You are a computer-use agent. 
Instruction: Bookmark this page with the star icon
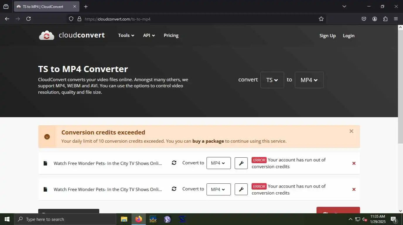pyautogui.click(x=321, y=19)
